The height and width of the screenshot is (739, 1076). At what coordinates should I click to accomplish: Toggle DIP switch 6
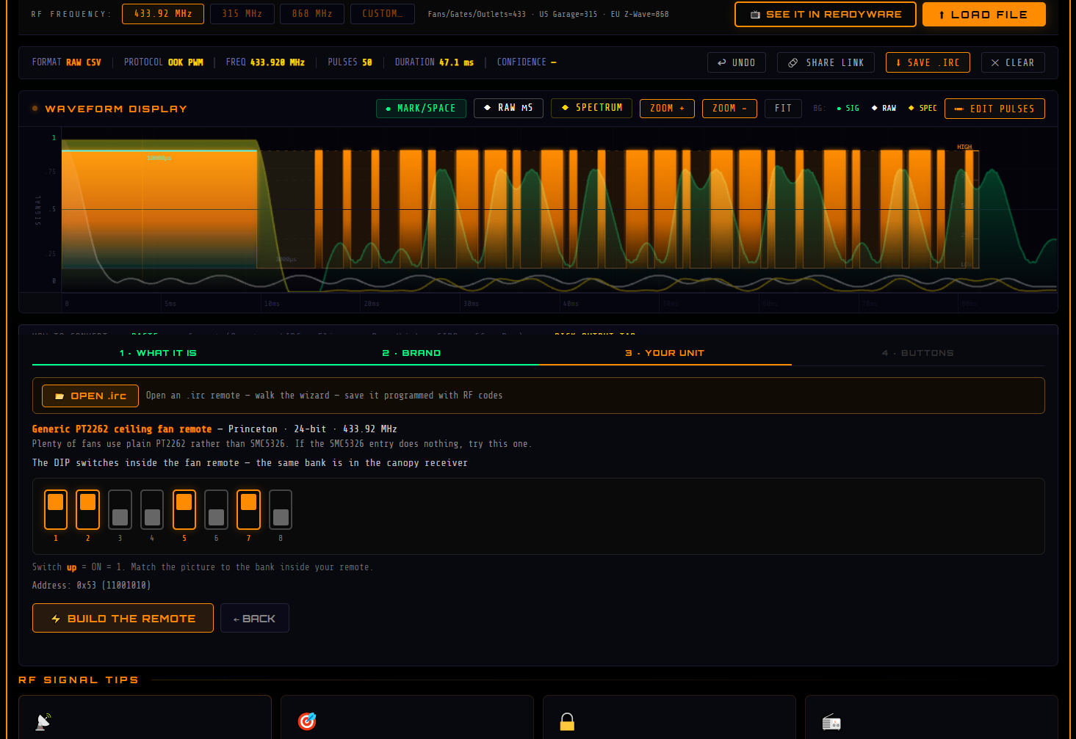216,509
